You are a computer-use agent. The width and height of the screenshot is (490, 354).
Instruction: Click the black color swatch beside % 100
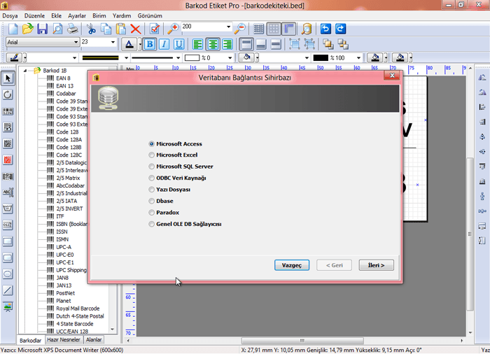(321, 58)
